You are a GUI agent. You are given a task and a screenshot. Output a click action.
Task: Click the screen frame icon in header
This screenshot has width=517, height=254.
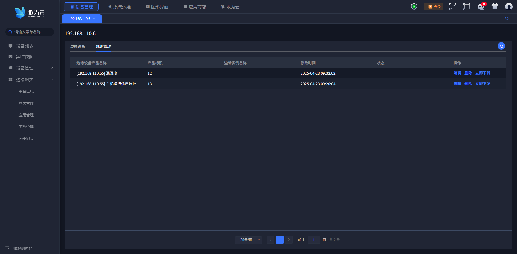(467, 7)
